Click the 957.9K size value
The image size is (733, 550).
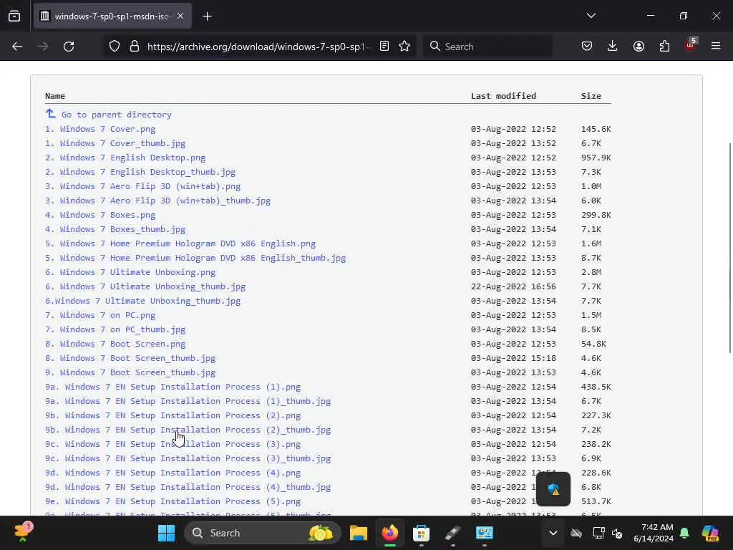tap(596, 158)
